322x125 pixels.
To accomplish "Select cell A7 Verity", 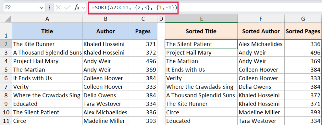I will point(47,87).
